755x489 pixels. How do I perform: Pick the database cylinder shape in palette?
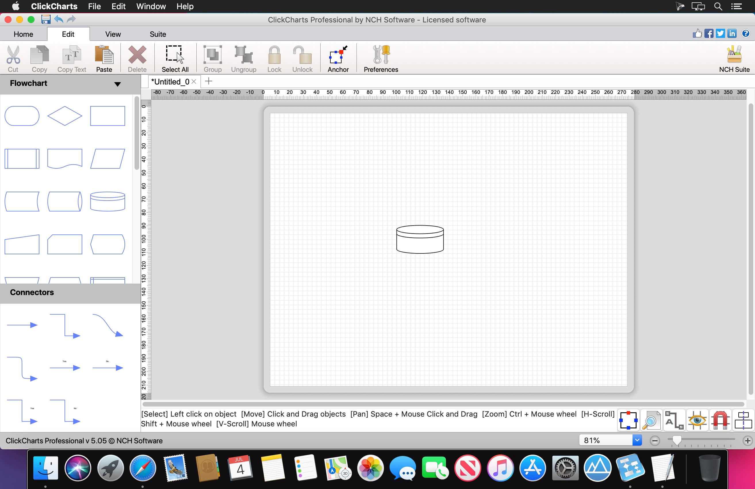(108, 201)
